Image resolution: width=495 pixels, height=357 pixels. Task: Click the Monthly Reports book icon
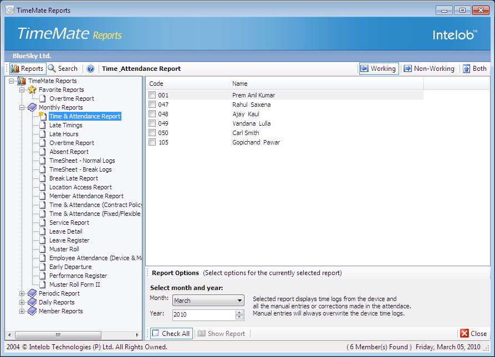click(32, 107)
